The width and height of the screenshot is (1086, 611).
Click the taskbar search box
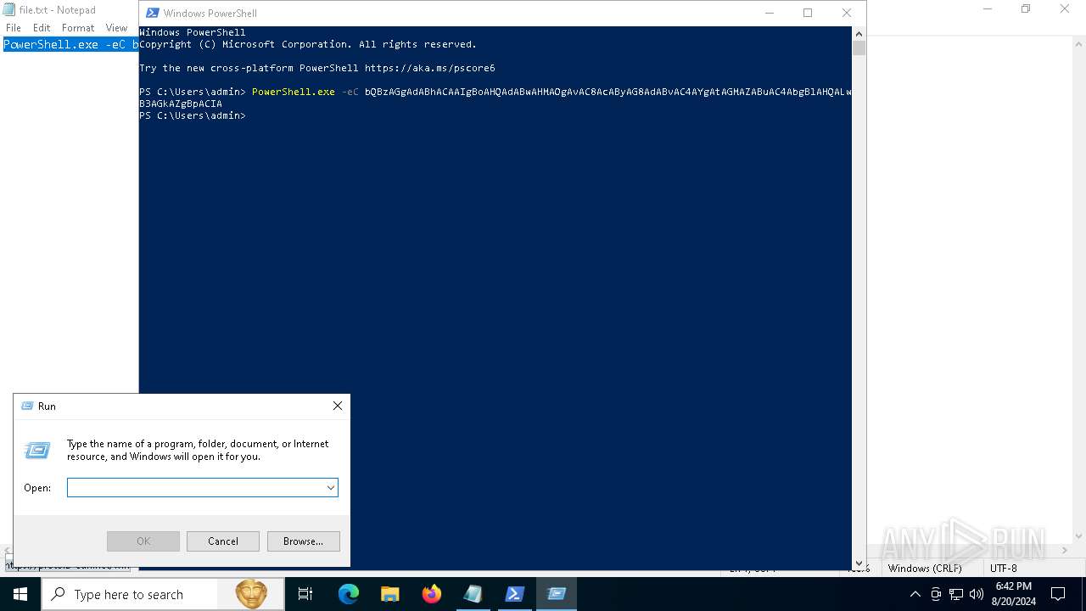click(161, 594)
